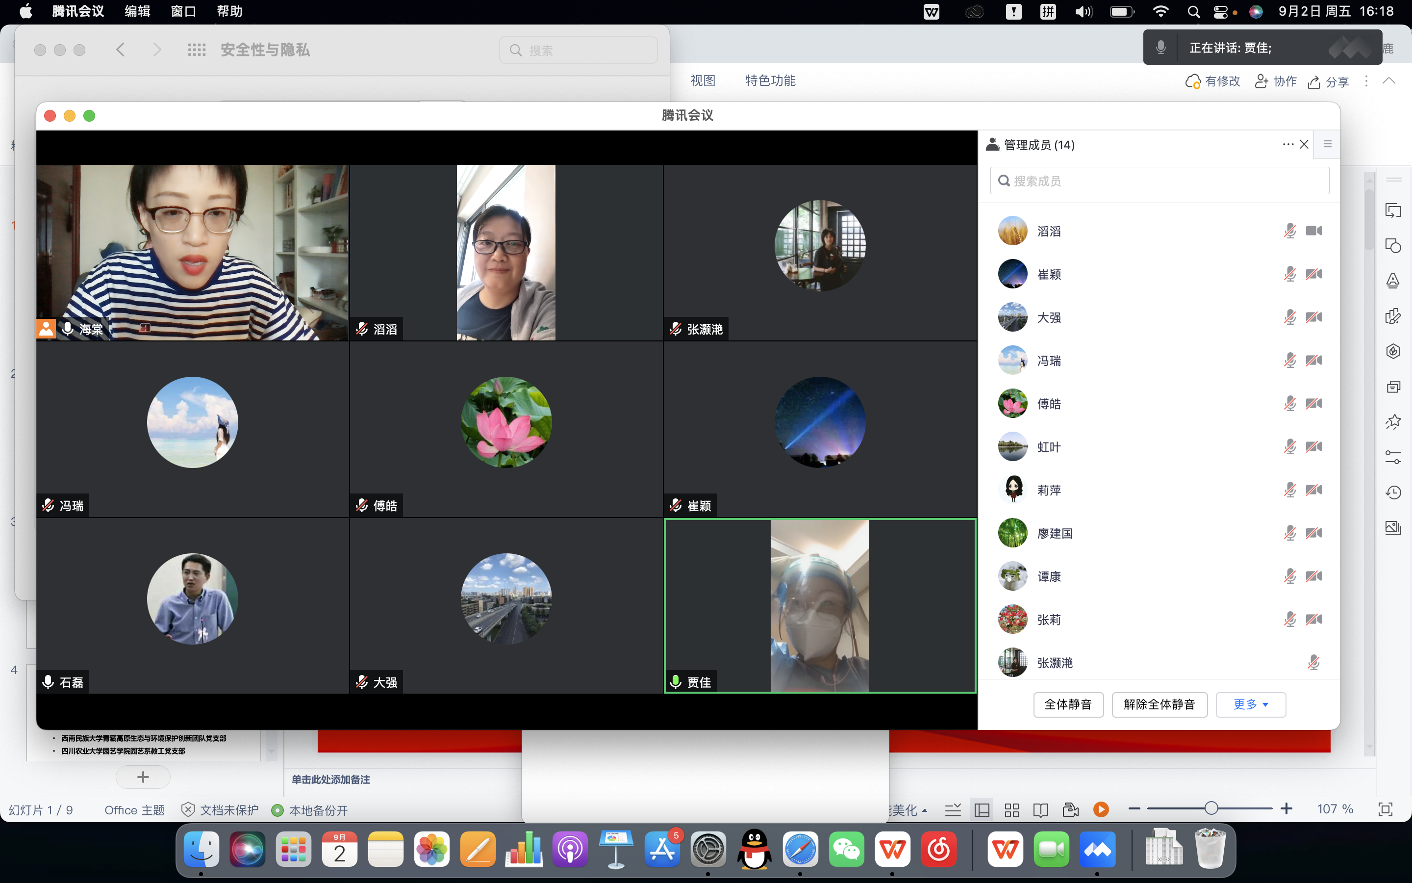Go back in 安全性与隐私 preferences window
The height and width of the screenshot is (883, 1412).
click(121, 50)
